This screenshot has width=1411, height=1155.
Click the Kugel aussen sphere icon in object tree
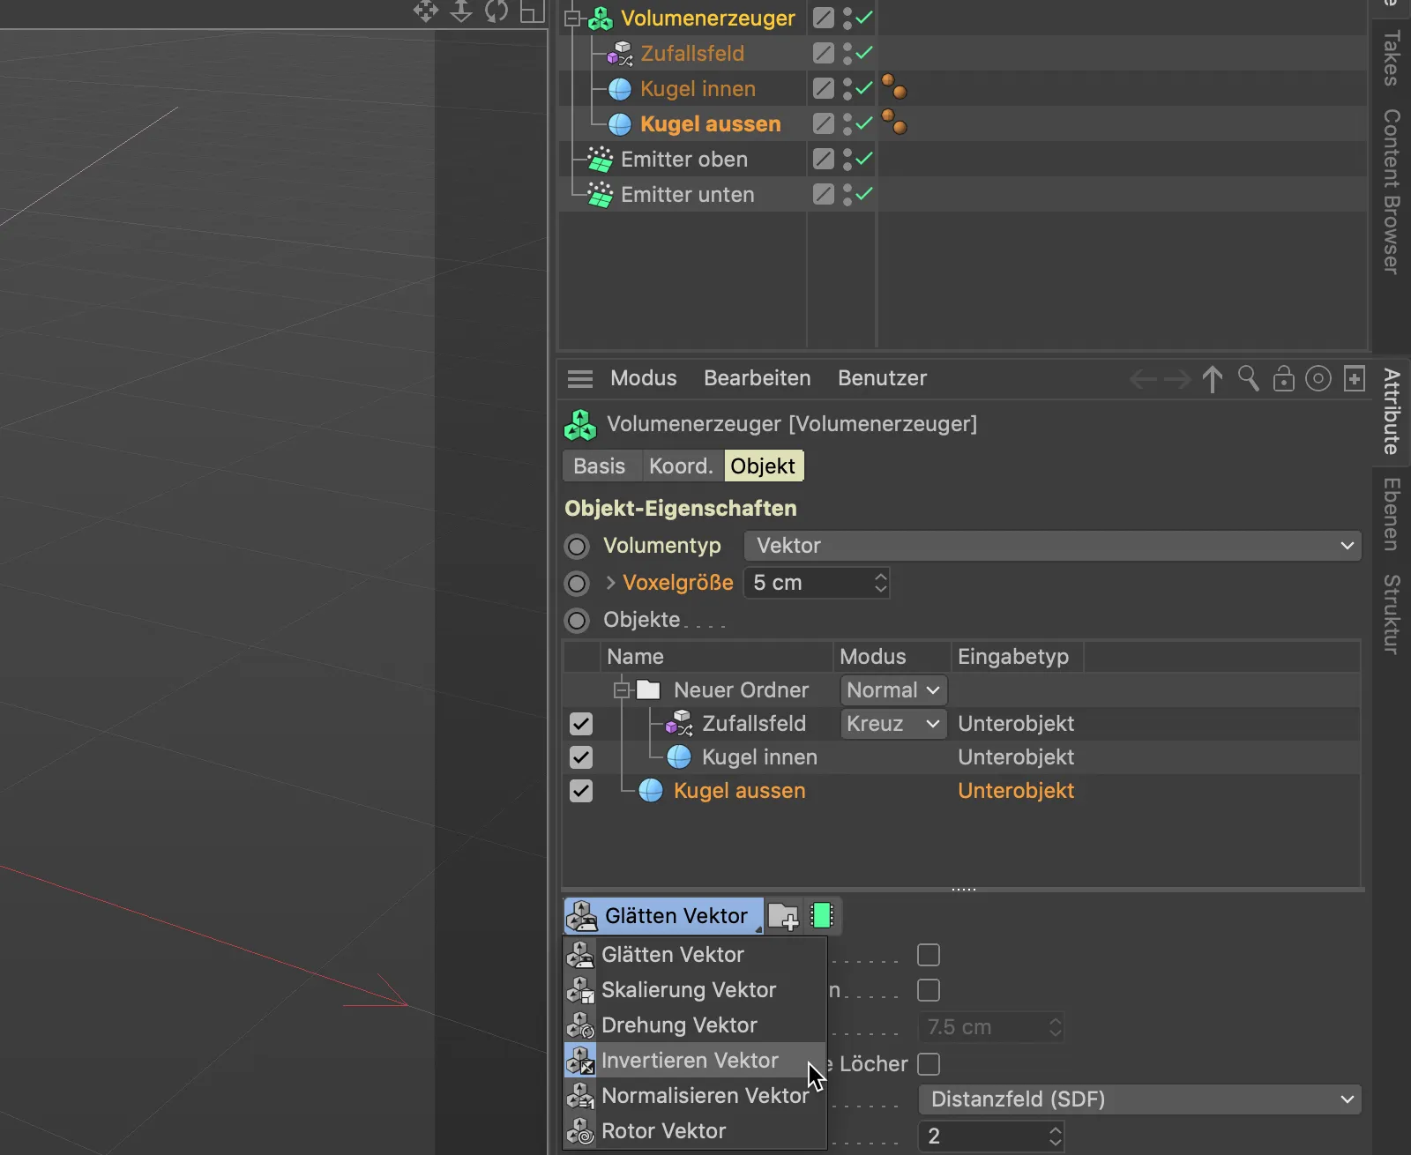pos(620,124)
